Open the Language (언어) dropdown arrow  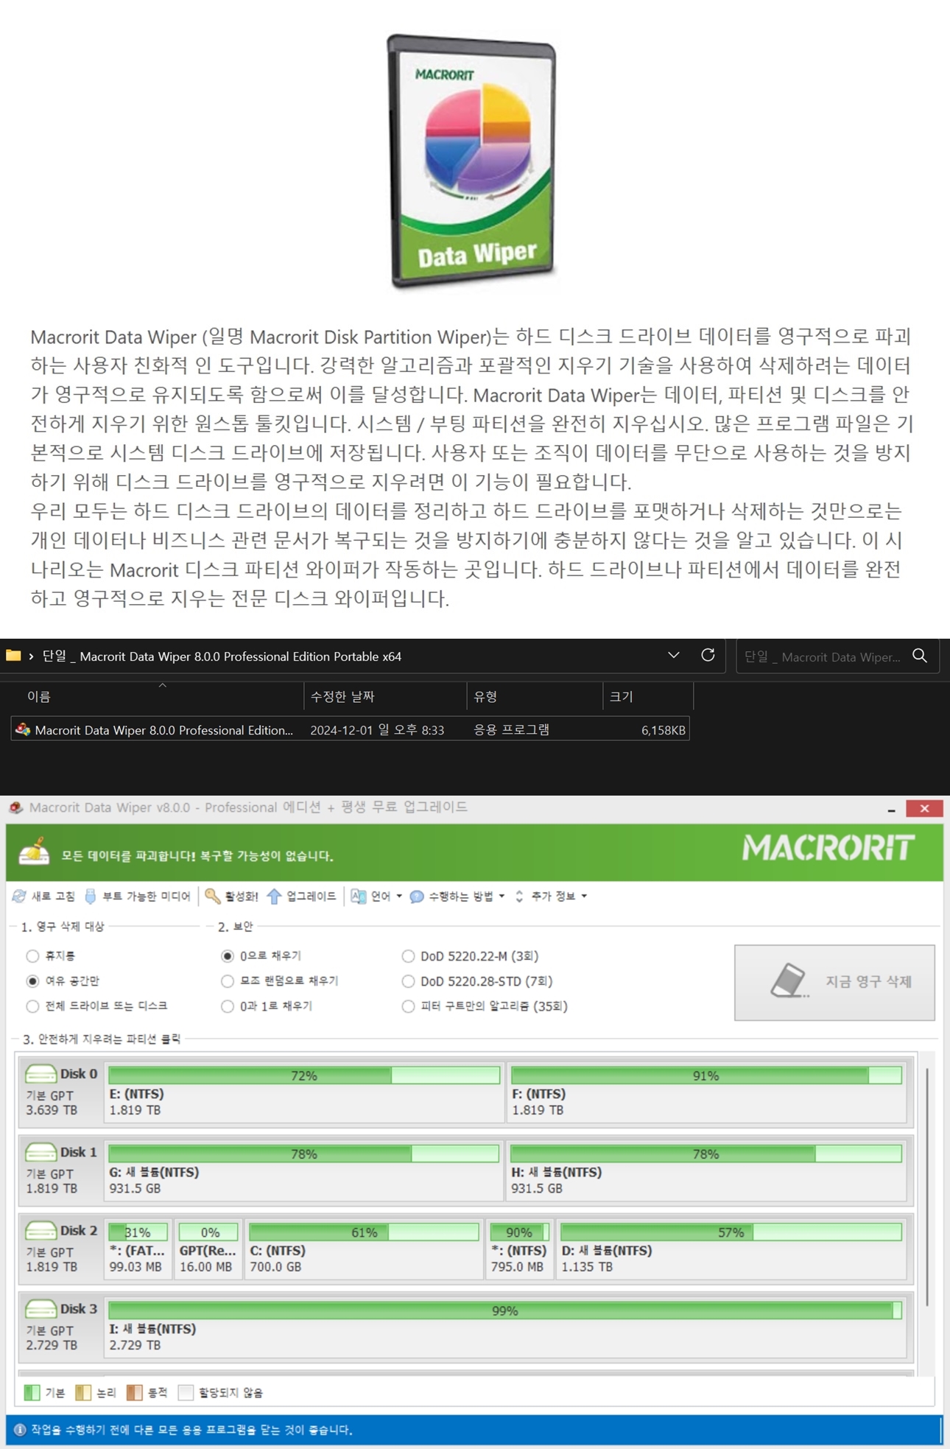pyautogui.click(x=399, y=897)
